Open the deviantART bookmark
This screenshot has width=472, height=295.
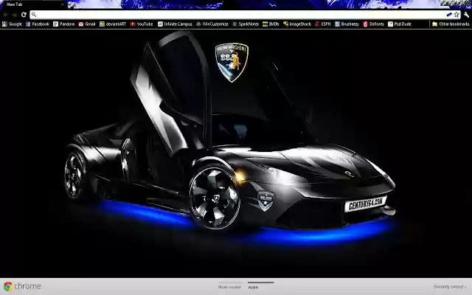tap(113, 24)
